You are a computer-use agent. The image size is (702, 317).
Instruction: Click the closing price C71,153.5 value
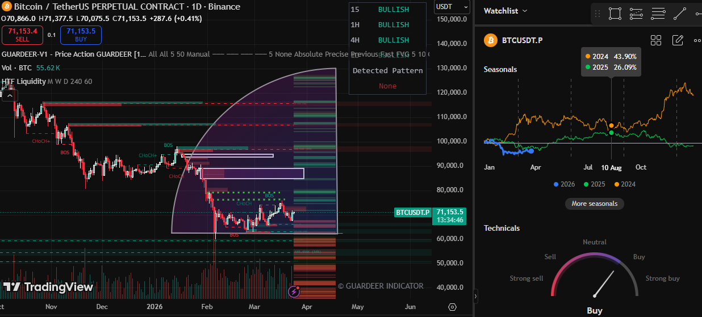[129, 19]
